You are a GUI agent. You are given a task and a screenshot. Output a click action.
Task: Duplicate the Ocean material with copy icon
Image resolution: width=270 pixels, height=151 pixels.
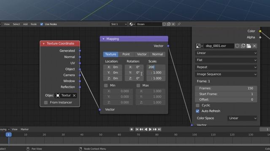tap(169, 24)
